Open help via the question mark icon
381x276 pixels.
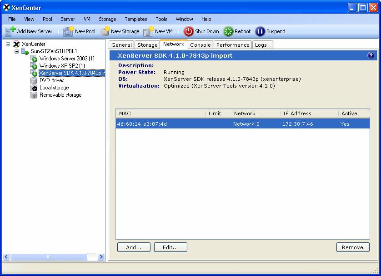[x=371, y=55]
